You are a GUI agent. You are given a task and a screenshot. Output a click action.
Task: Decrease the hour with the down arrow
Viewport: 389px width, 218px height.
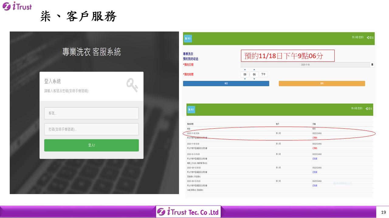pyautogui.click(x=245, y=79)
